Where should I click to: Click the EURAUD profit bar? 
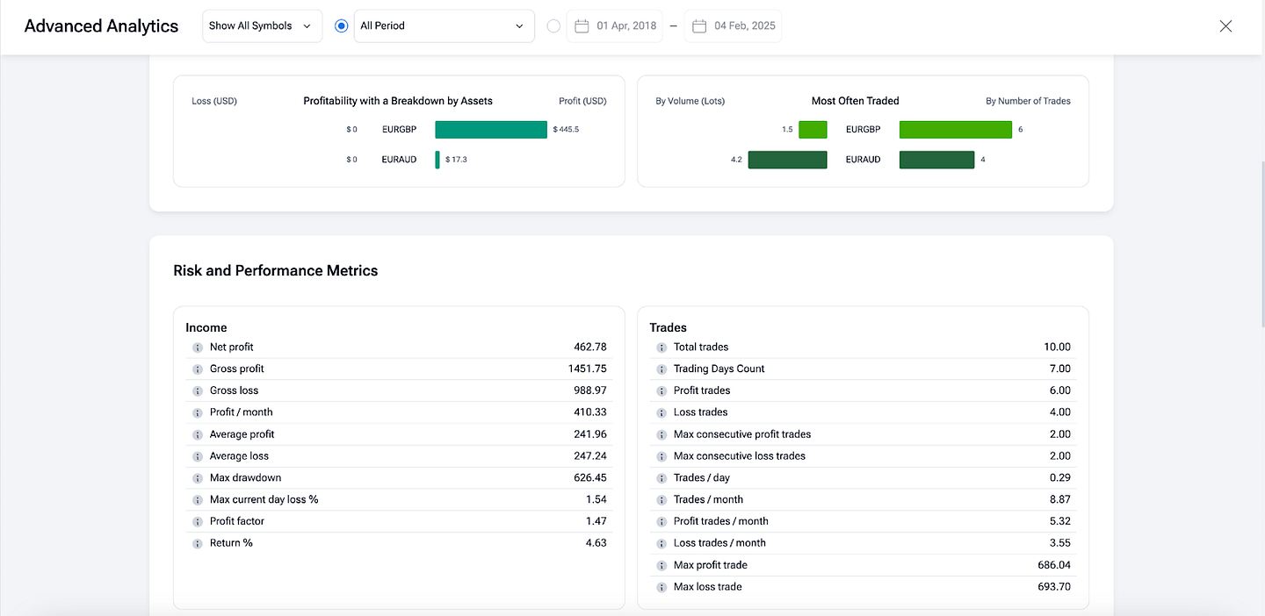coord(437,160)
